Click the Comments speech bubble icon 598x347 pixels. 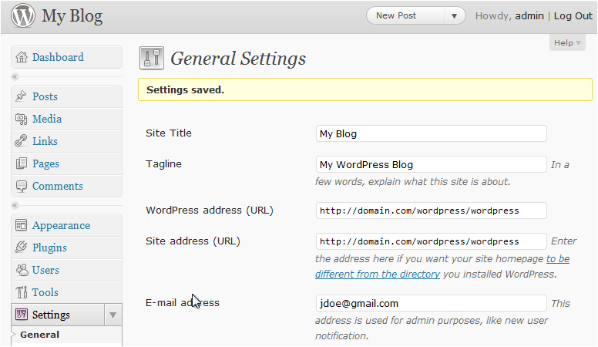[22, 186]
